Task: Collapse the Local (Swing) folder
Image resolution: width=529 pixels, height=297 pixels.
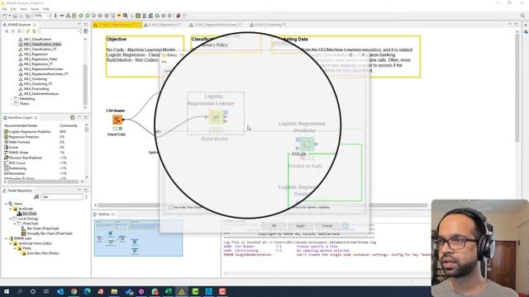Action: 11,219
